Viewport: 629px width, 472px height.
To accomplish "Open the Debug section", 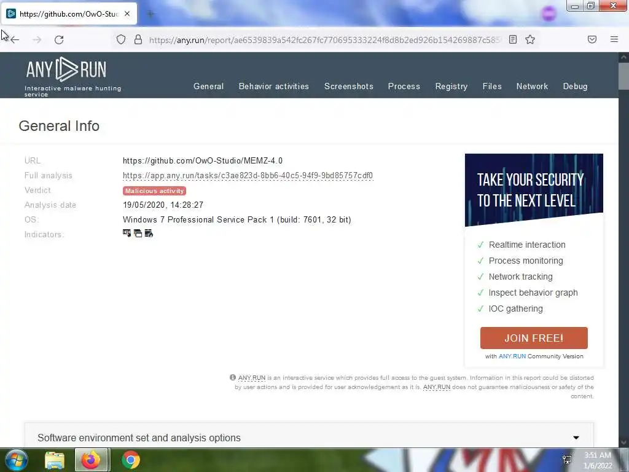I will click(x=575, y=86).
